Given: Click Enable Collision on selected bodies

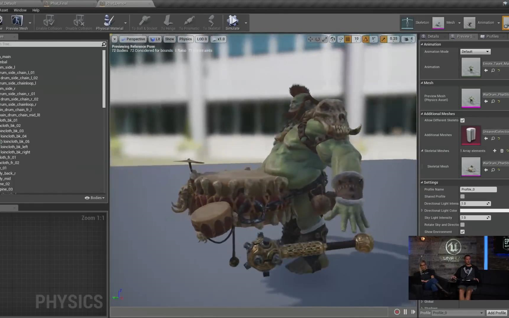Looking at the screenshot, I should coord(49,22).
